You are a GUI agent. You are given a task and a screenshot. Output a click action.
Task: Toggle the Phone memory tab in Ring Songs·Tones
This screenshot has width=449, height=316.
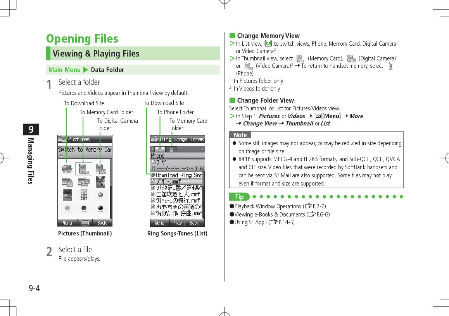click(x=160, y=149)
